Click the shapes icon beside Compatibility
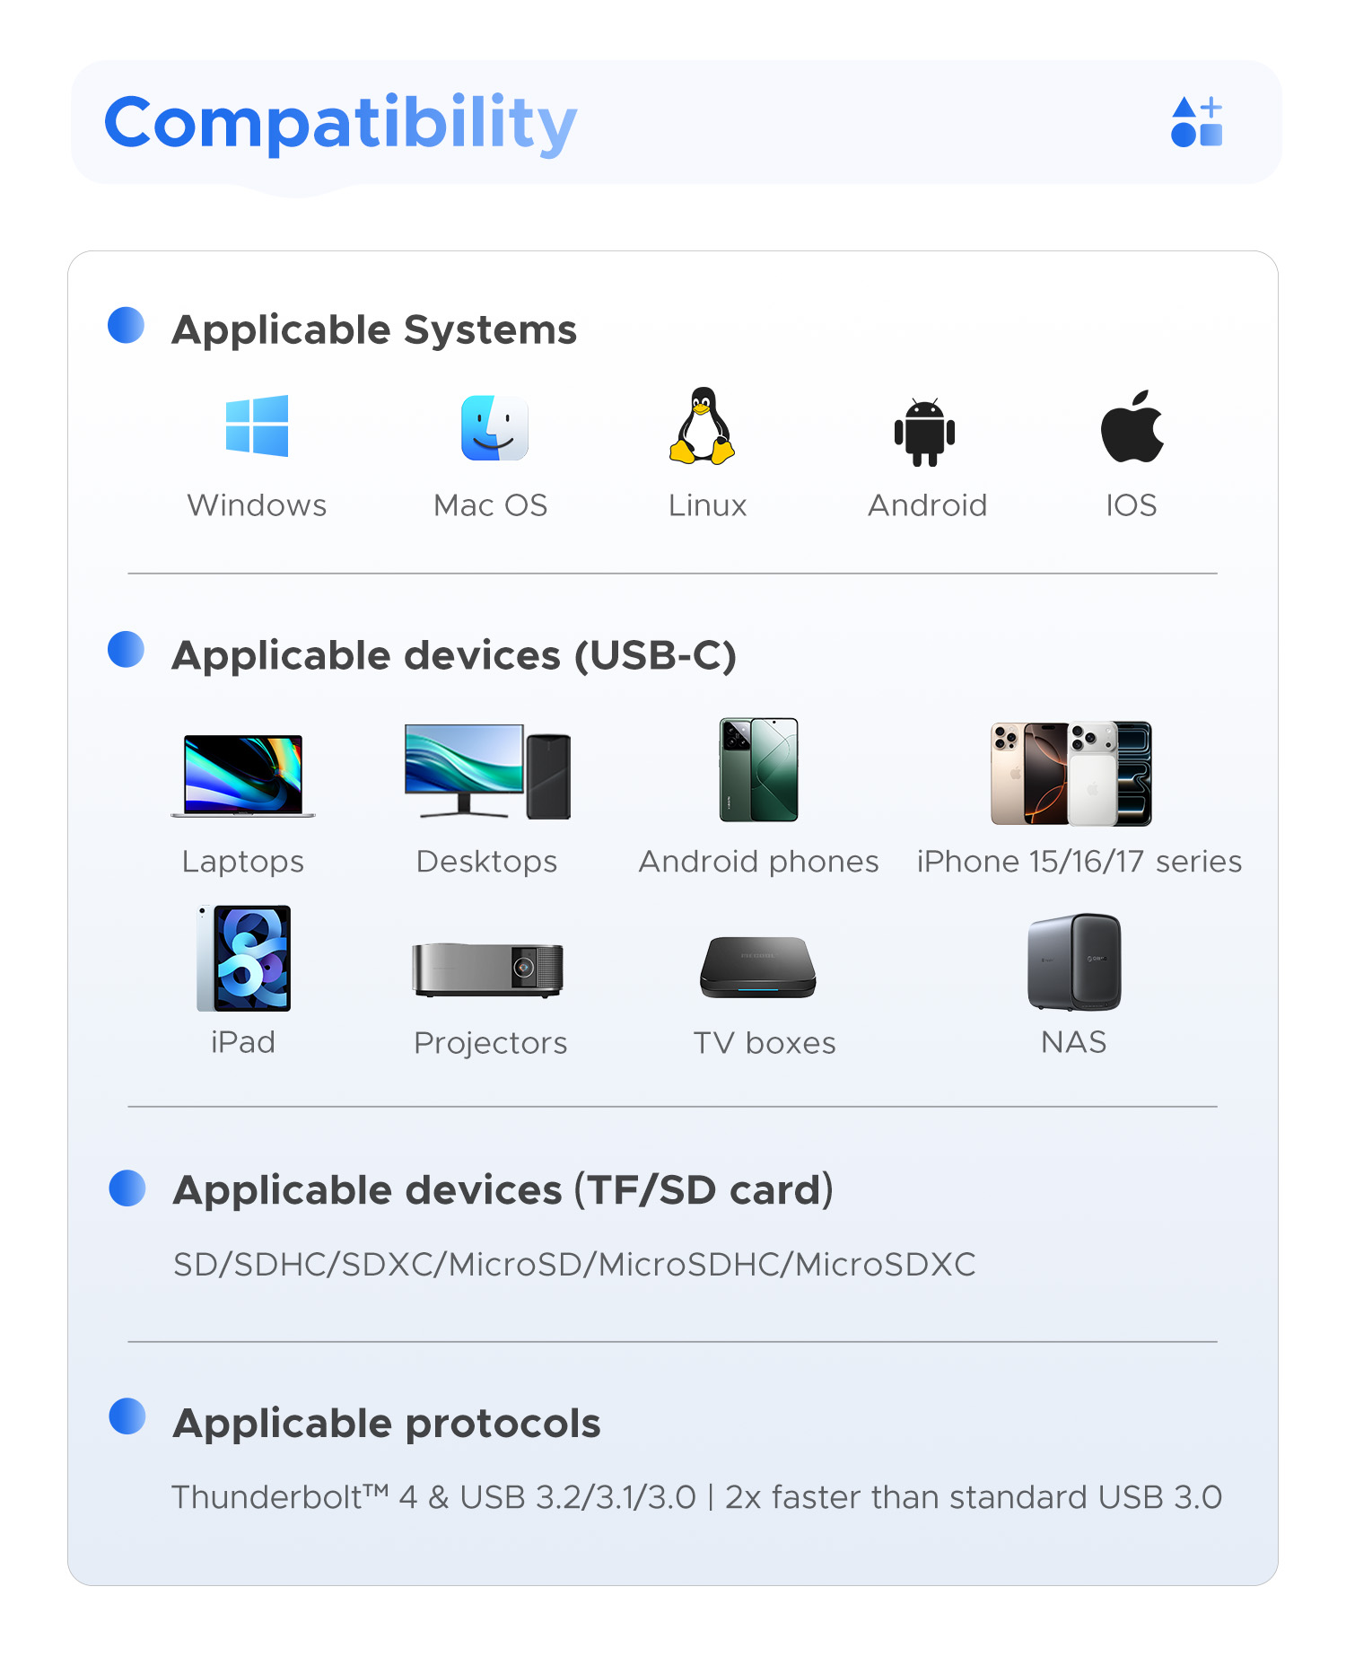 1197,122
